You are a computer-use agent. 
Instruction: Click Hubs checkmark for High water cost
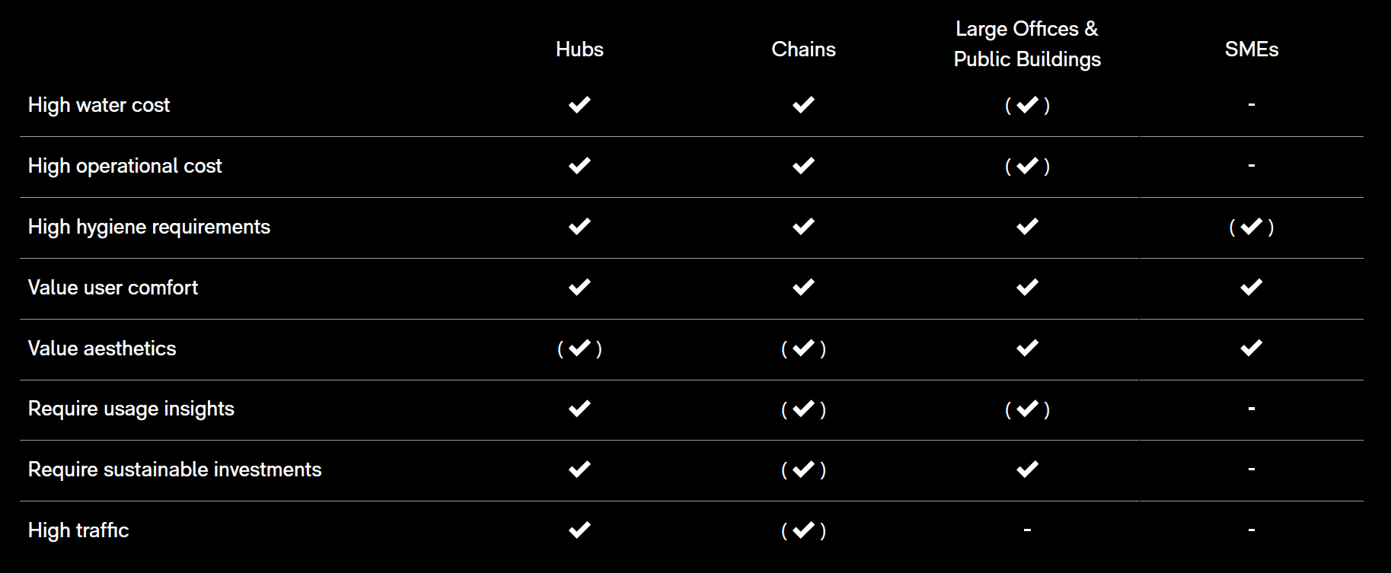[579, 105]
